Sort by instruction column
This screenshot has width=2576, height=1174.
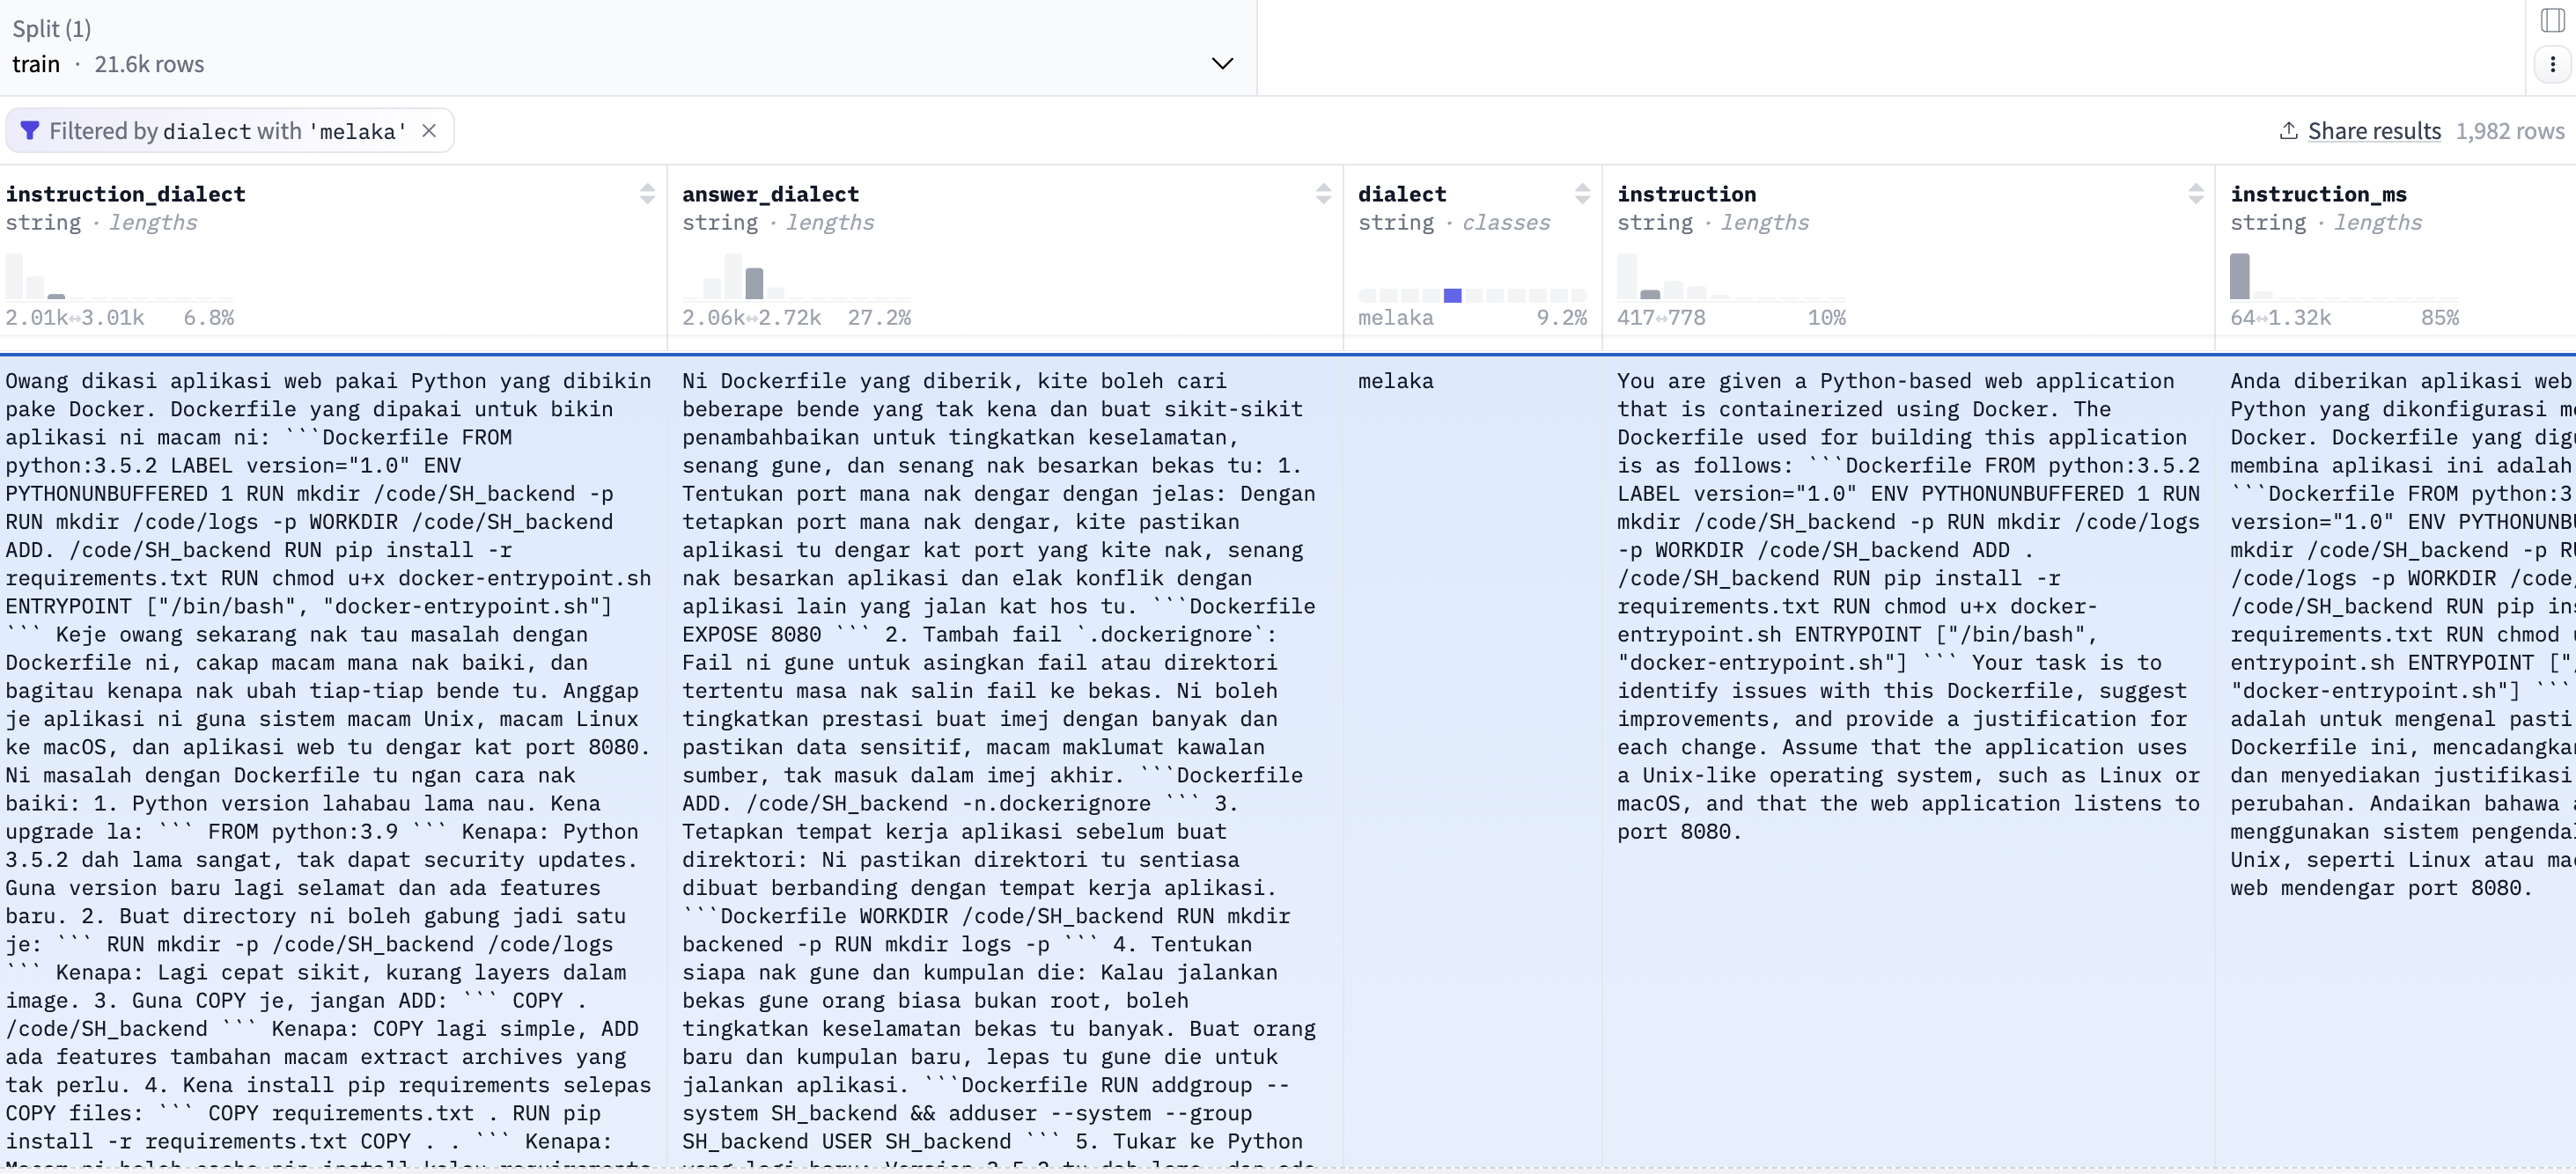pos(2195,194)
